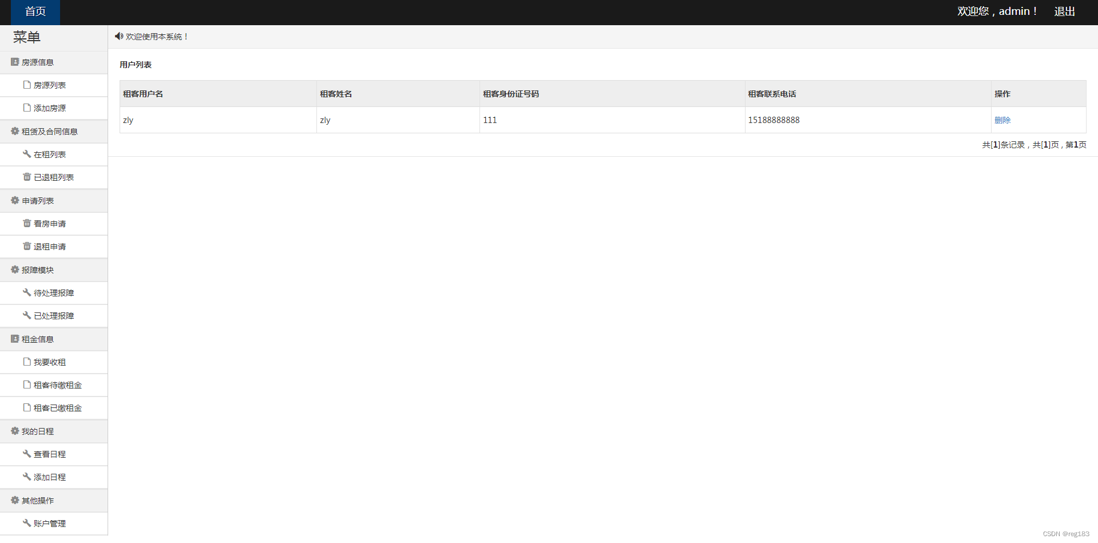Click the speaker icon before 欢迎使用本系统
1098x543 pixels.
point(119,36)
